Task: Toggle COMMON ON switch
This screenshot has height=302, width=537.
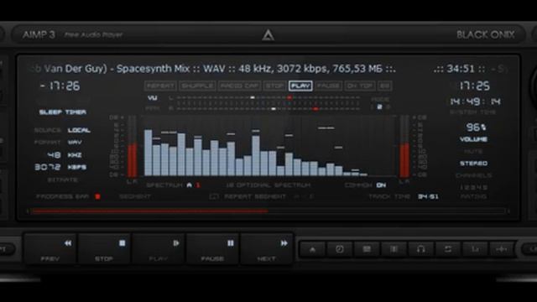Action: (x=381, y=185)
